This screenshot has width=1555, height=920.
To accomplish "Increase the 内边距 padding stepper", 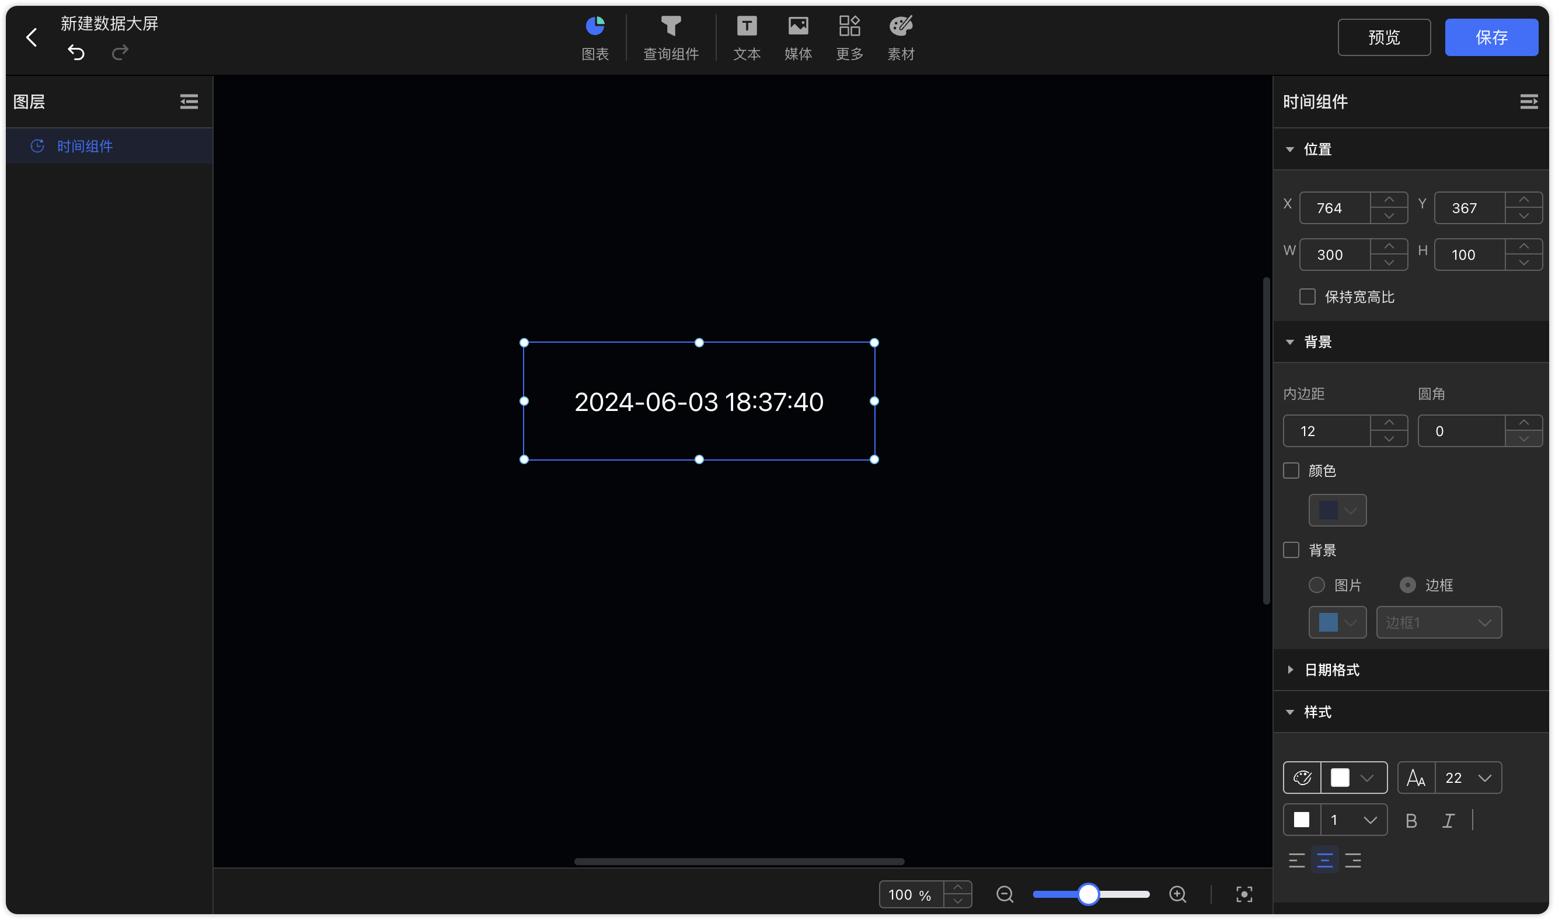I will pos(1389,423).
